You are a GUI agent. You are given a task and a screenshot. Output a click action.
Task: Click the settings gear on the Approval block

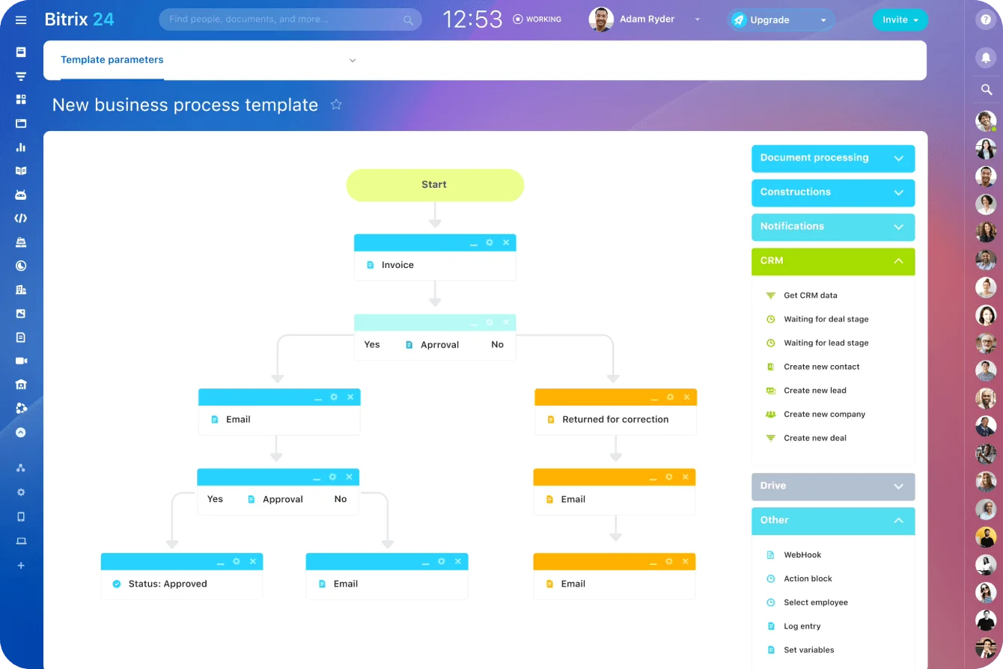point(489,322)
